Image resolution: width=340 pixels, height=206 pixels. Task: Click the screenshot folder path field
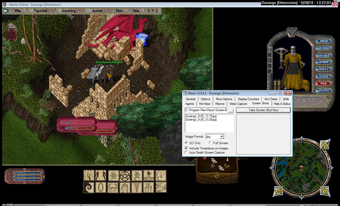pos(206,110)
